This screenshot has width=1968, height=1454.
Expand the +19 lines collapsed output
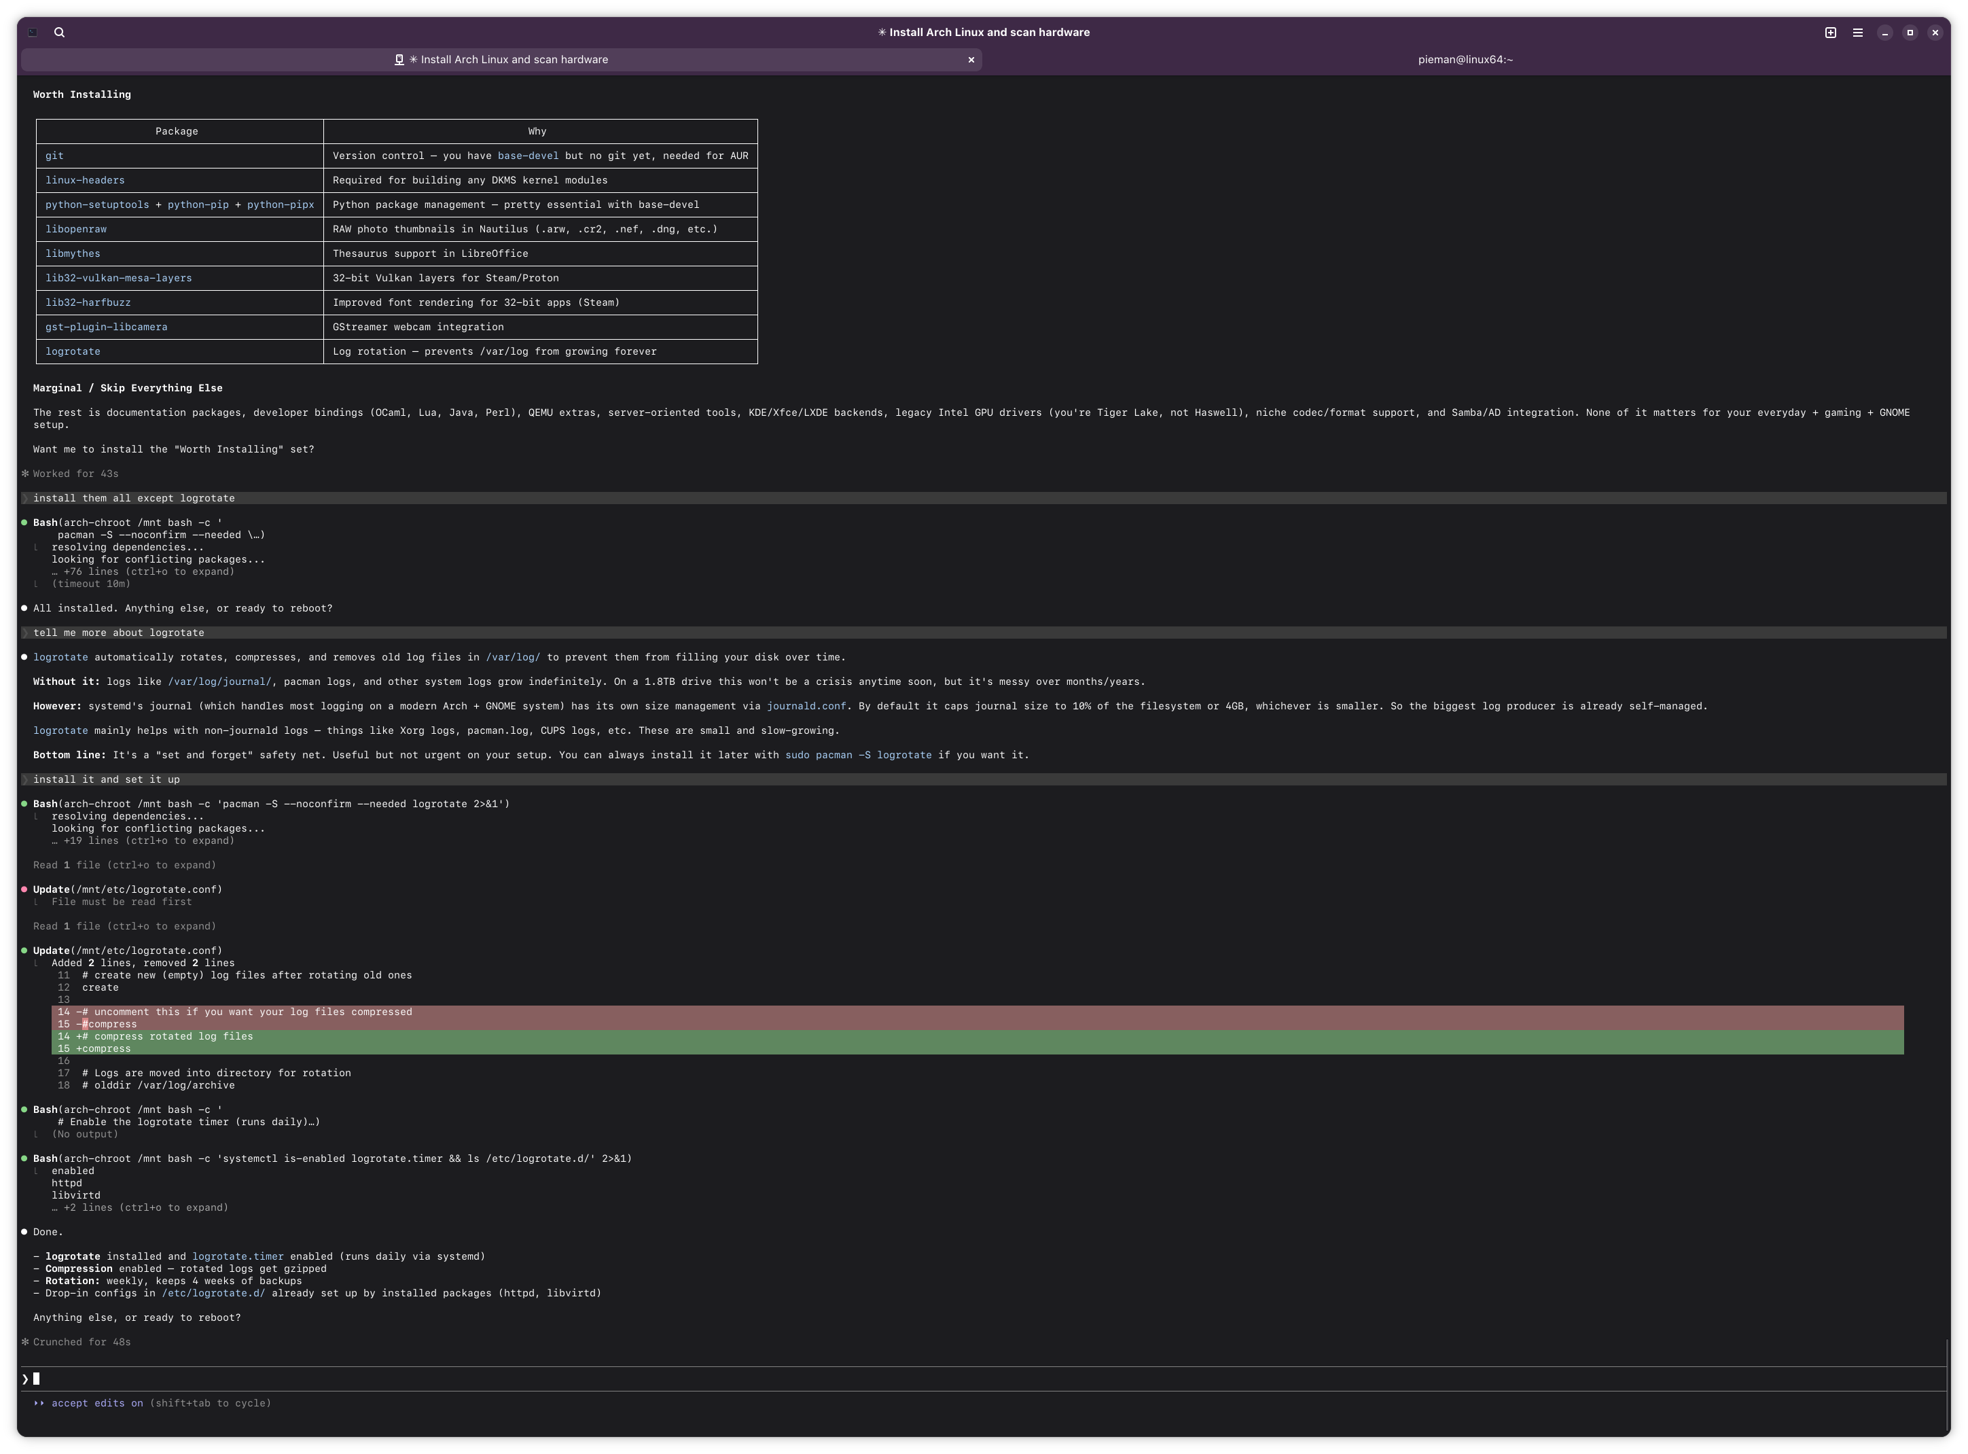143,840
